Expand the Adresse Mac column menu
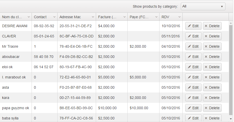 coord(93,17)
